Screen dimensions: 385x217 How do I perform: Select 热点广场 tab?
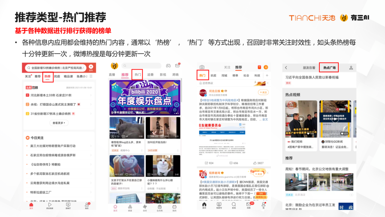click(x=329, y=67)
